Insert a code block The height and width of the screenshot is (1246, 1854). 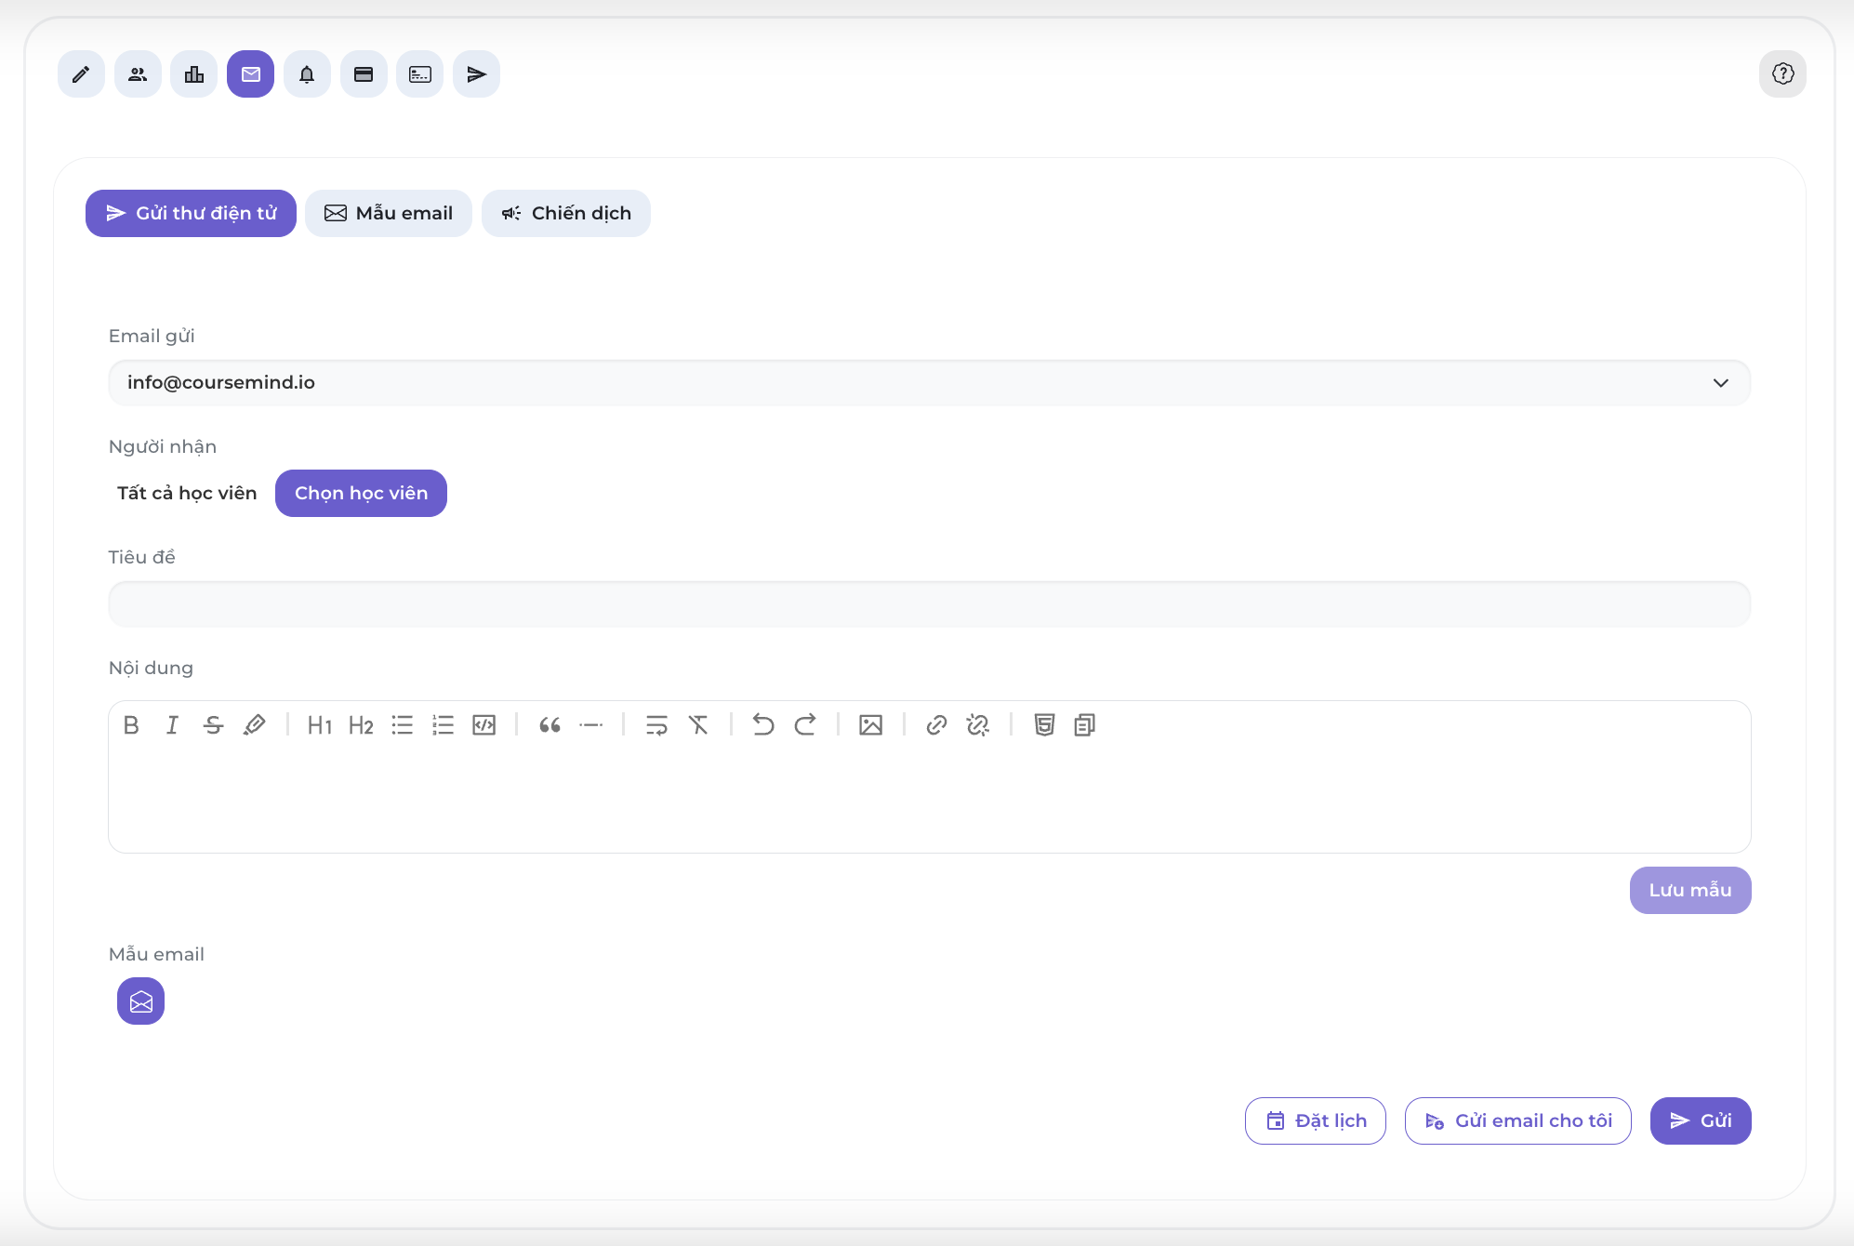[484, 725]
